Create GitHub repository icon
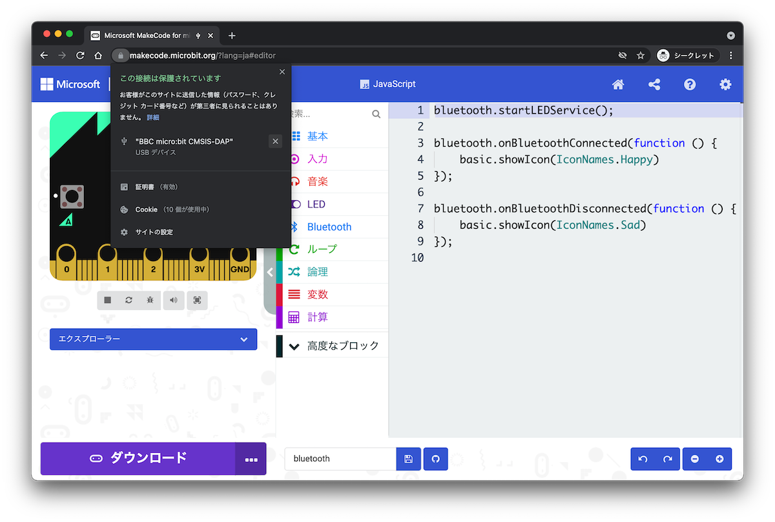The height and width of the screenshot is (522, 775). click(x=435, y=459)
